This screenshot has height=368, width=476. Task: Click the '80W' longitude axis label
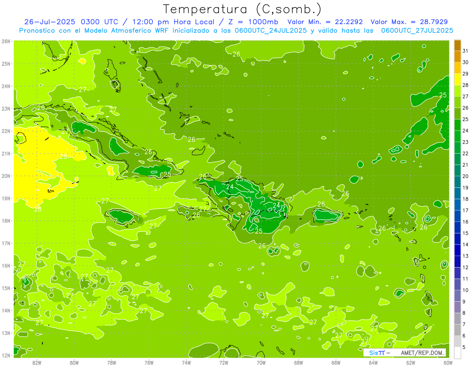pos(74,362)
